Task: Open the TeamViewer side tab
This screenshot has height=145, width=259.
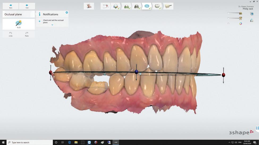Action: click(257, 128)
